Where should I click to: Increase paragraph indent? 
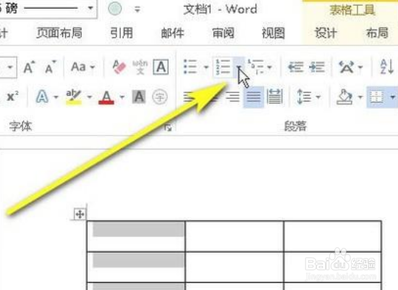pyautogui.click(x=317, y=67)
